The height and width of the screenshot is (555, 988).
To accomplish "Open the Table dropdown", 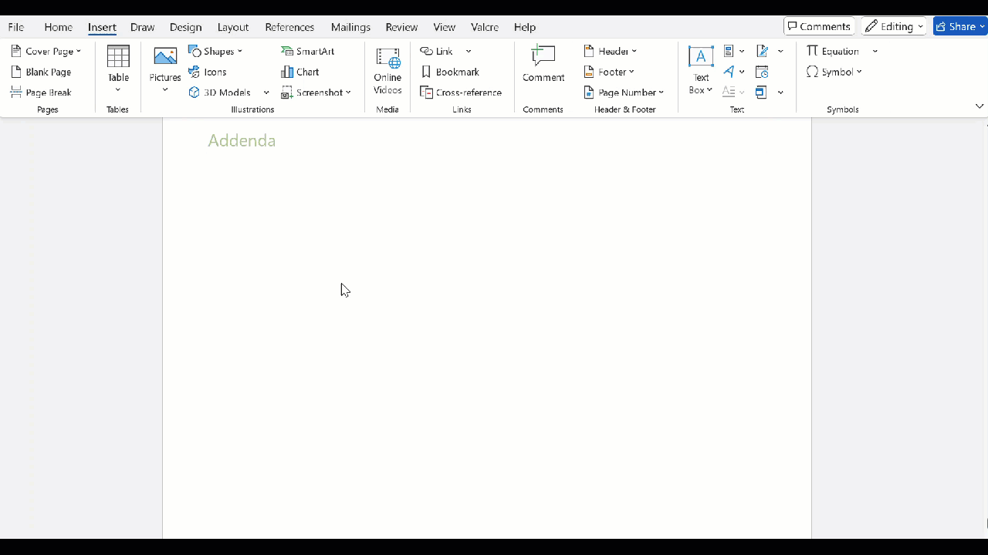I will click(118, 70).
